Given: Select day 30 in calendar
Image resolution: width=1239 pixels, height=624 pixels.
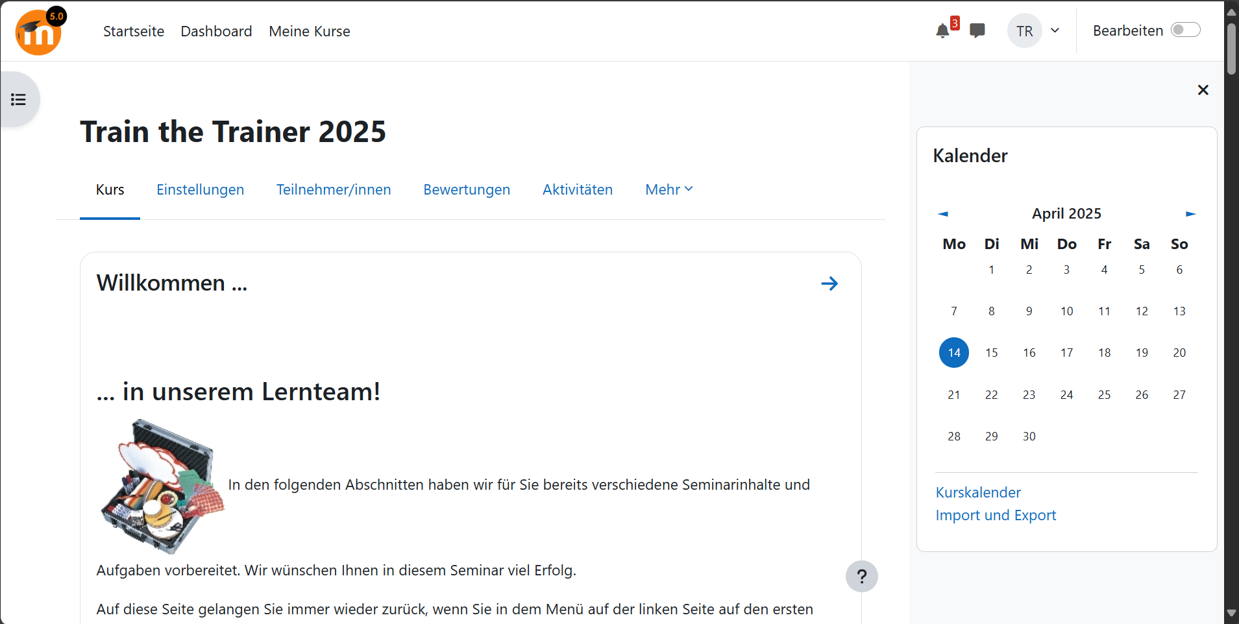Looking at the screenshot, I should tap(1029, 437).
